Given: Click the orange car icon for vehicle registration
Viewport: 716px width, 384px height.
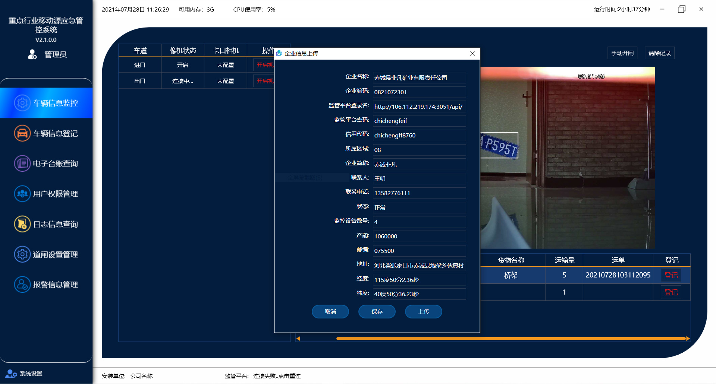Looking at the screenshot, I should point(22,133).
